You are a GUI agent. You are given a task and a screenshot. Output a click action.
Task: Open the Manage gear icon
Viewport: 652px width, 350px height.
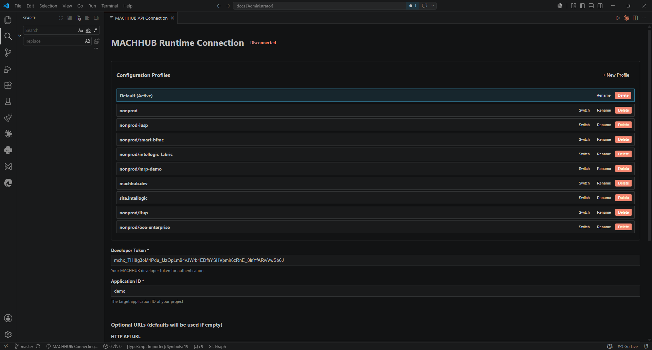pos(8,334)
